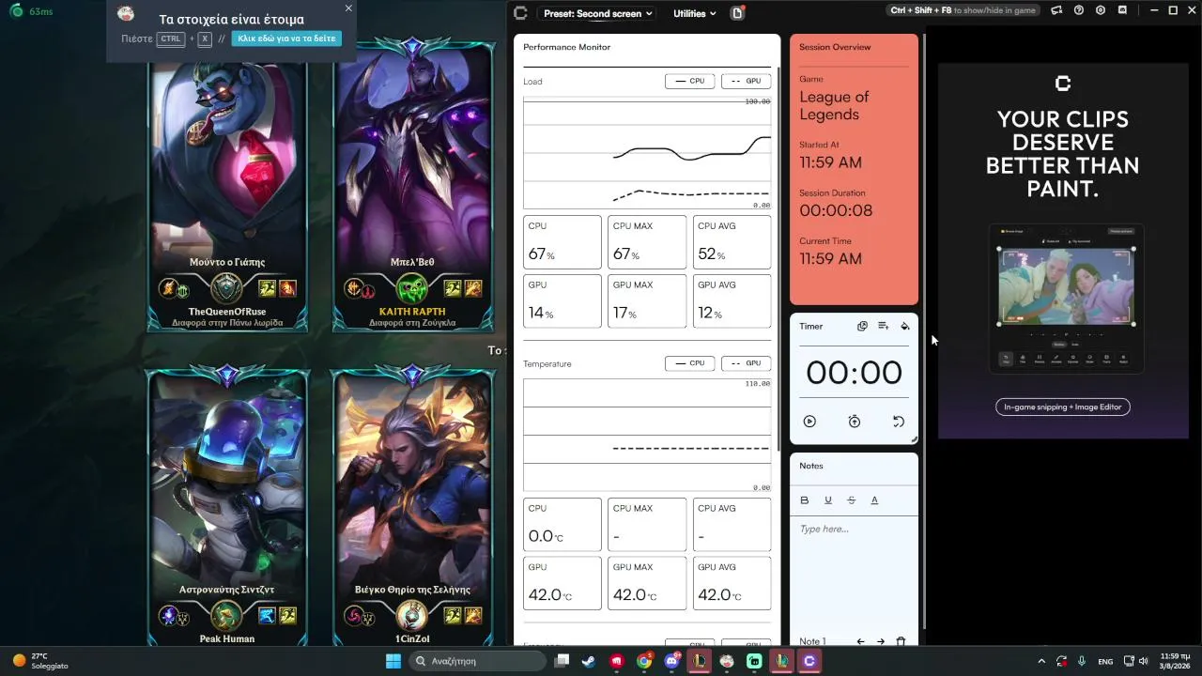Click the resize grip on Timer widget
The width and height of the screenshot is (1202, 676).
tap(913, 439)
